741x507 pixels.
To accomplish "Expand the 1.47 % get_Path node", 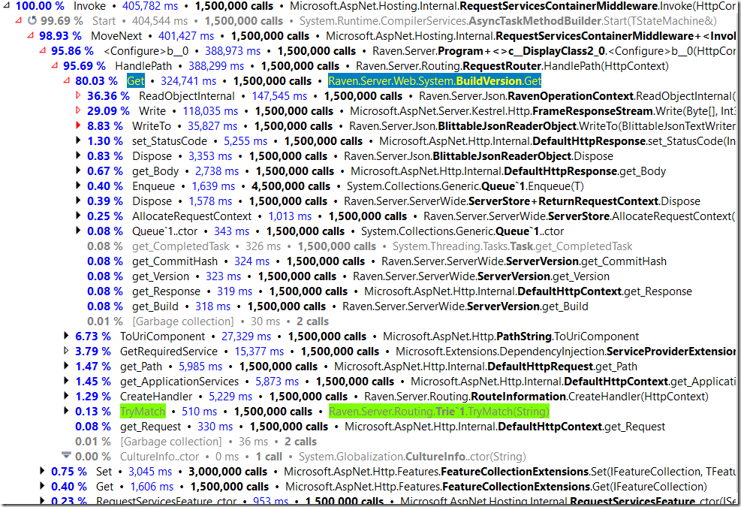I will tap(67, 366).
